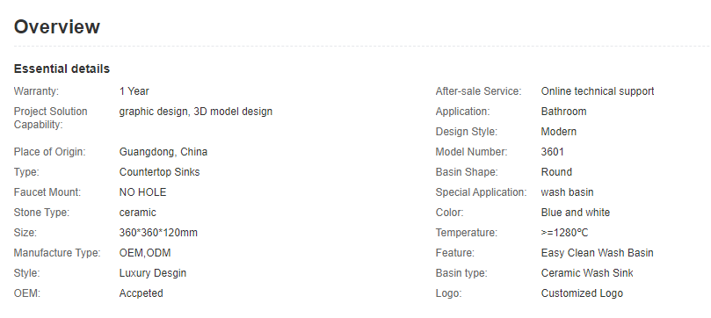The width and height of the screenshot is (711, 318).
Task: Click the ceramic stone type value
Action: (x=137, y=213)
